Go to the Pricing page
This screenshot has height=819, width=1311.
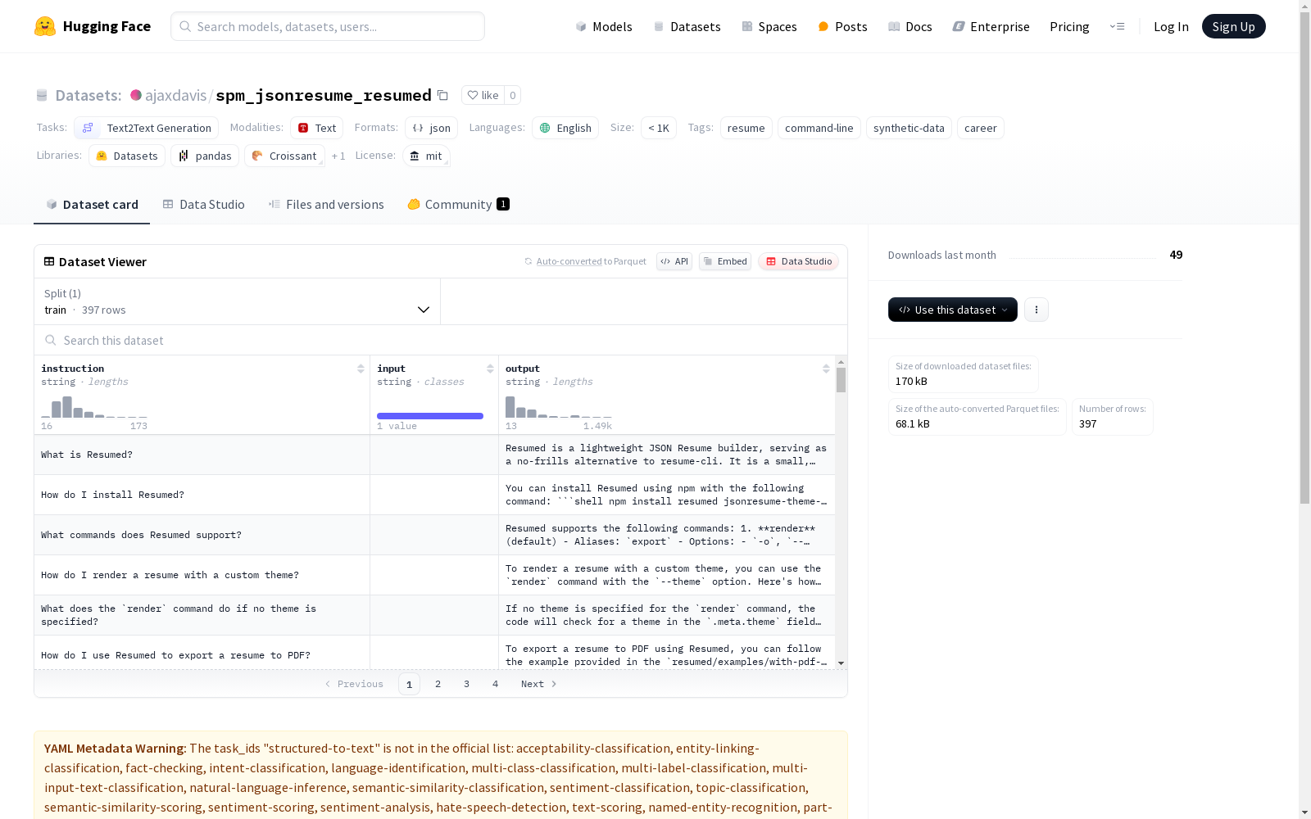point(1069,26)
